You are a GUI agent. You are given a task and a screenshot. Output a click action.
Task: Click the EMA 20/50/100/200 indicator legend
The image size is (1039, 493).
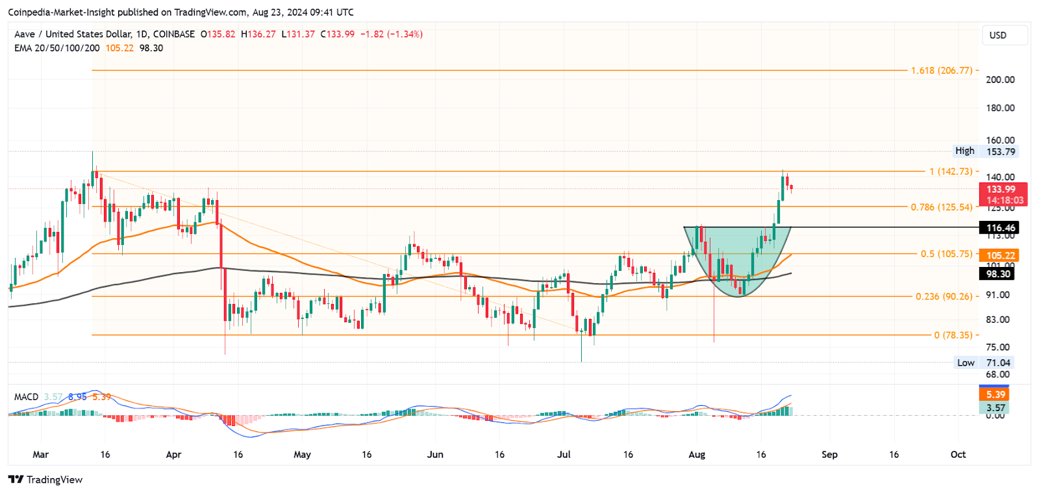click(57, 48)
